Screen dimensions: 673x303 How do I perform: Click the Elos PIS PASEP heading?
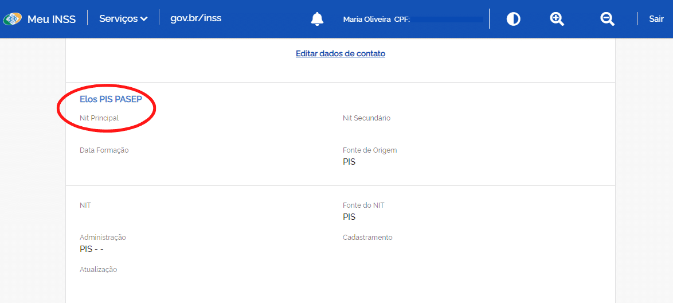pyautogui.click(x=111, y=99)
